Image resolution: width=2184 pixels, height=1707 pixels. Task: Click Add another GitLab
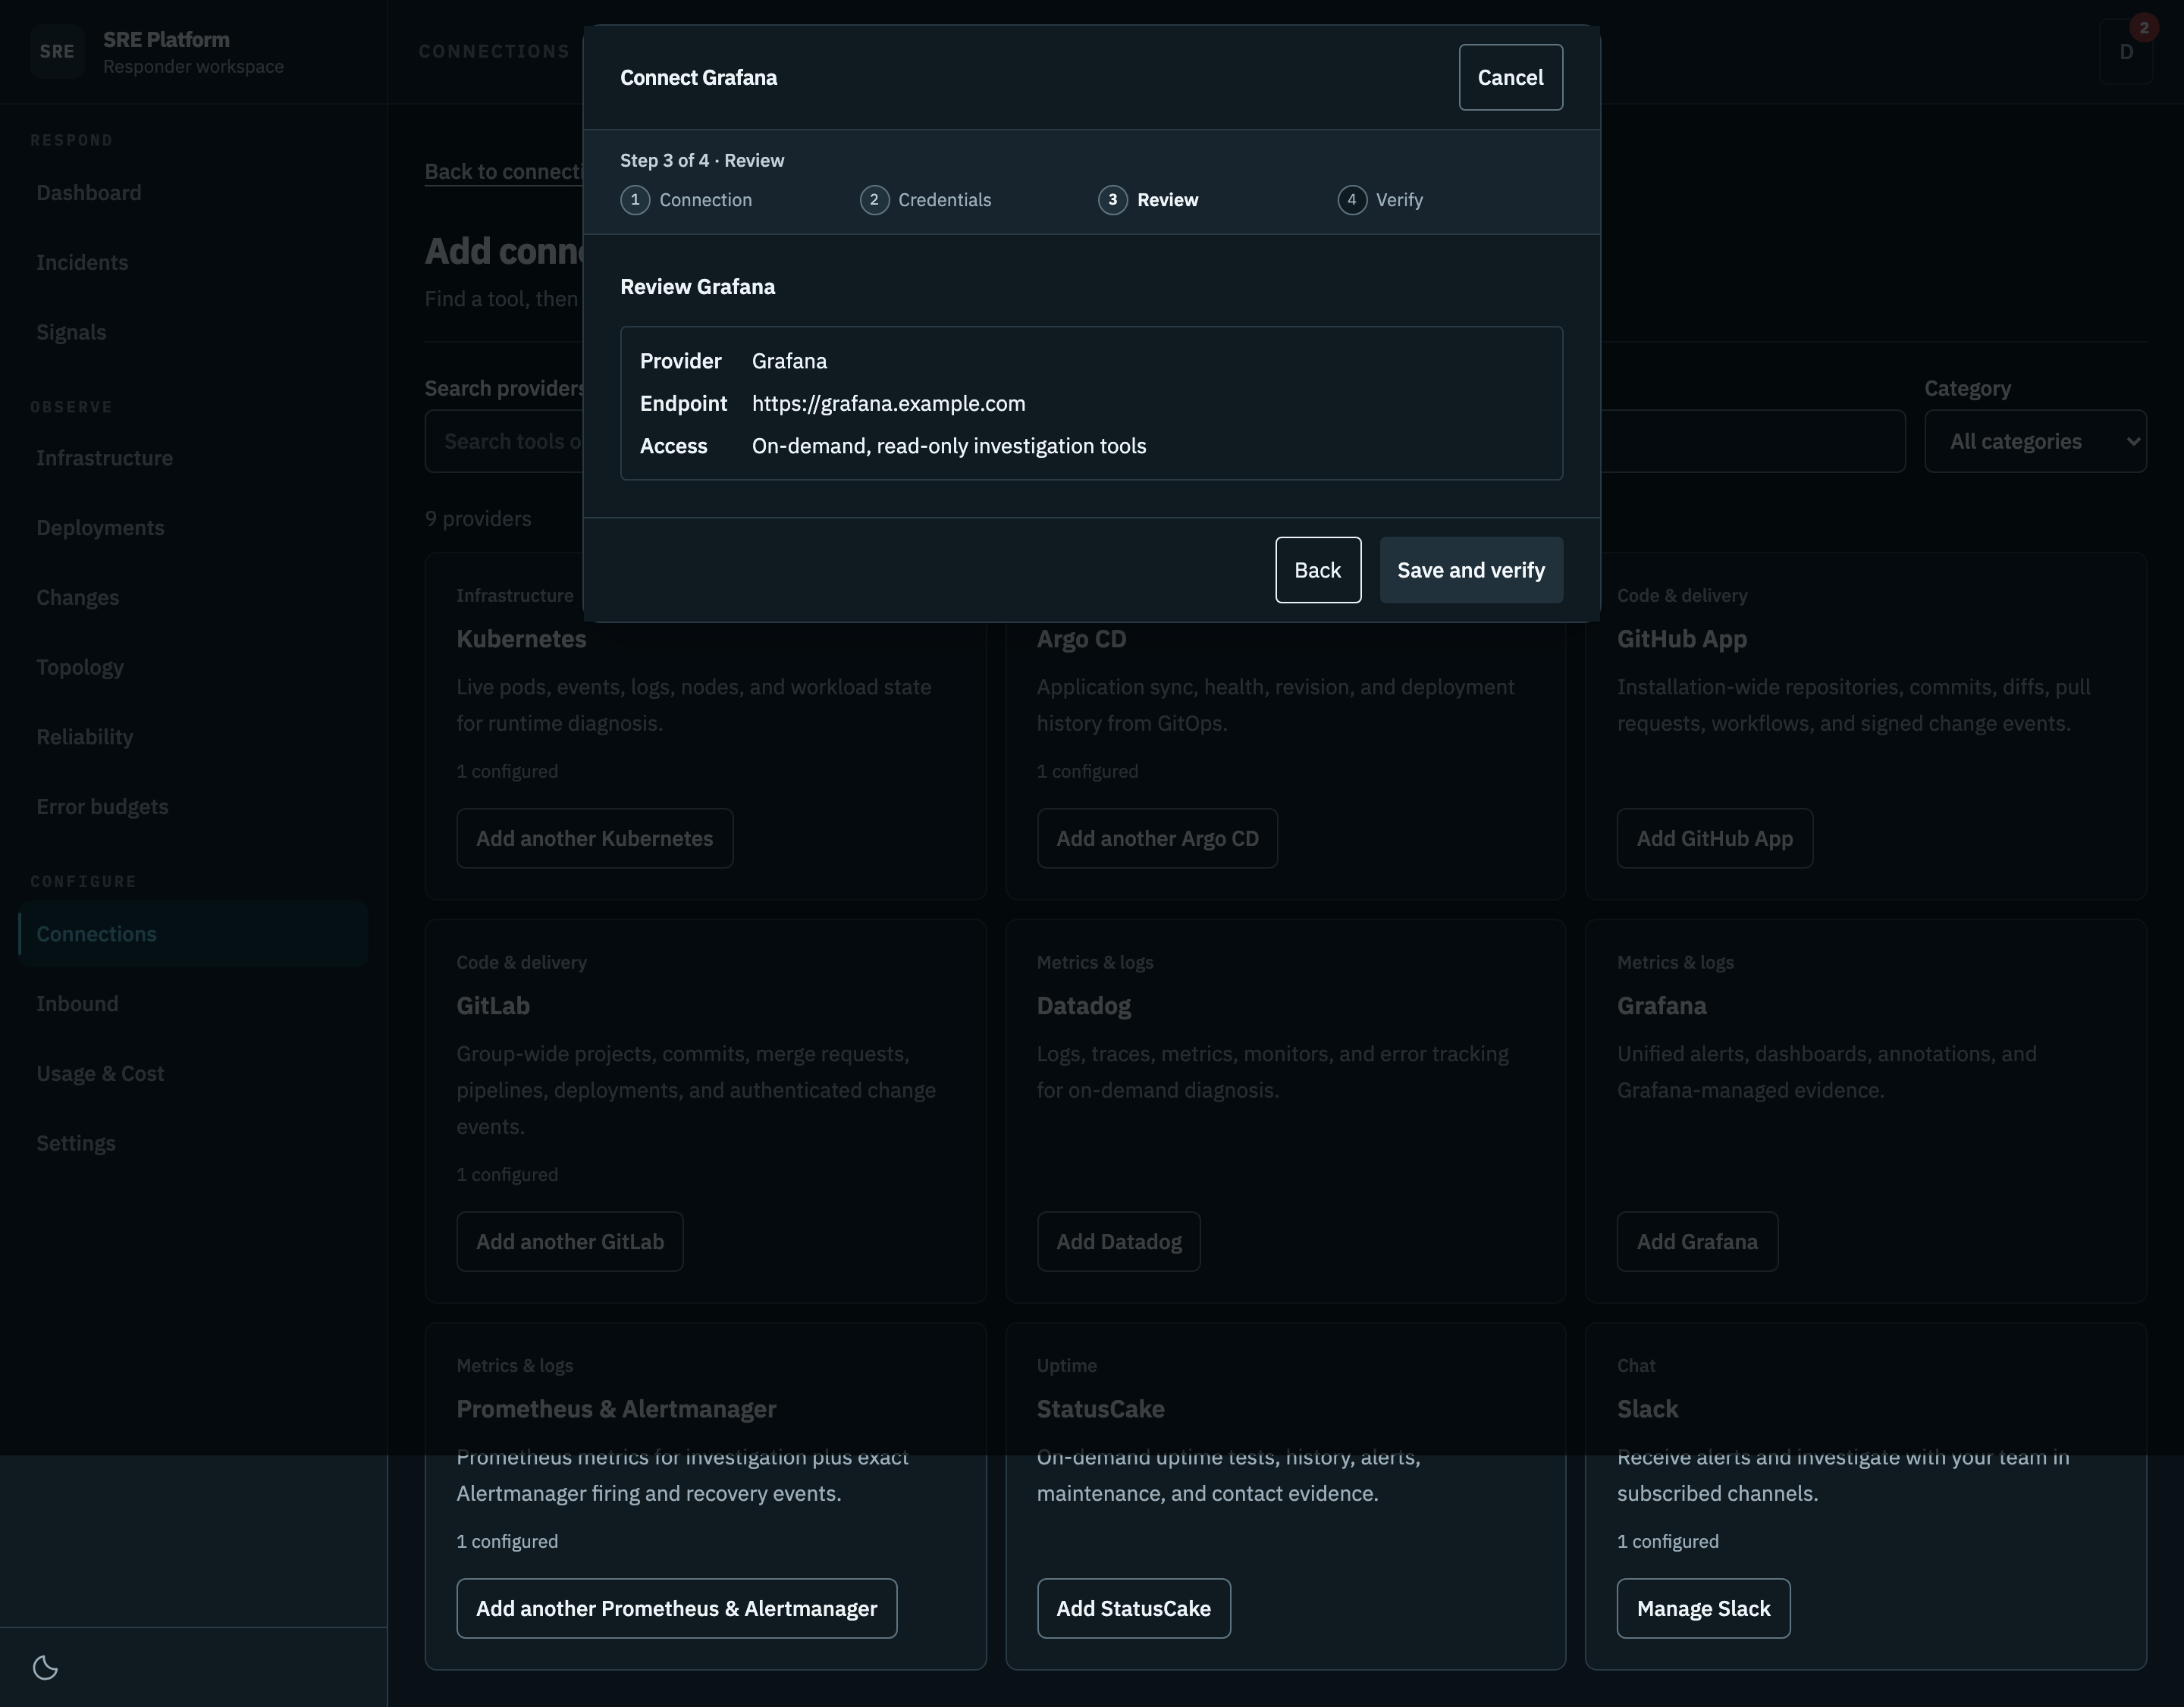coord(570,1242)
